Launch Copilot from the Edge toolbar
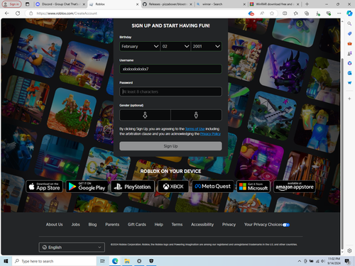Viewport: 355px width, 266px height. 349,13
